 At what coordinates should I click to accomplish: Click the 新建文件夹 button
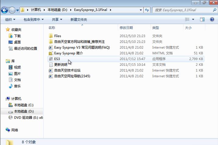coord(79,19)
